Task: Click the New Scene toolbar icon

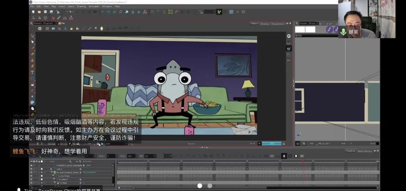Action: tap(33, 12)
